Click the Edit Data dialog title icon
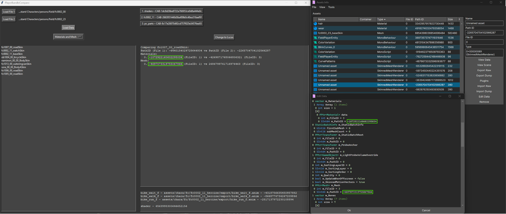The height and width of the screenshot is (214, 506). 314,96
